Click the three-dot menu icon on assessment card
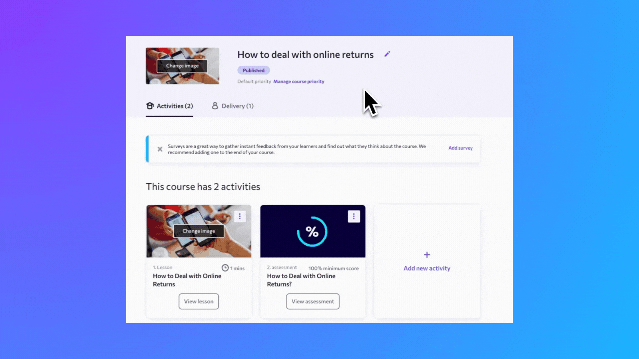 (354, 216)
